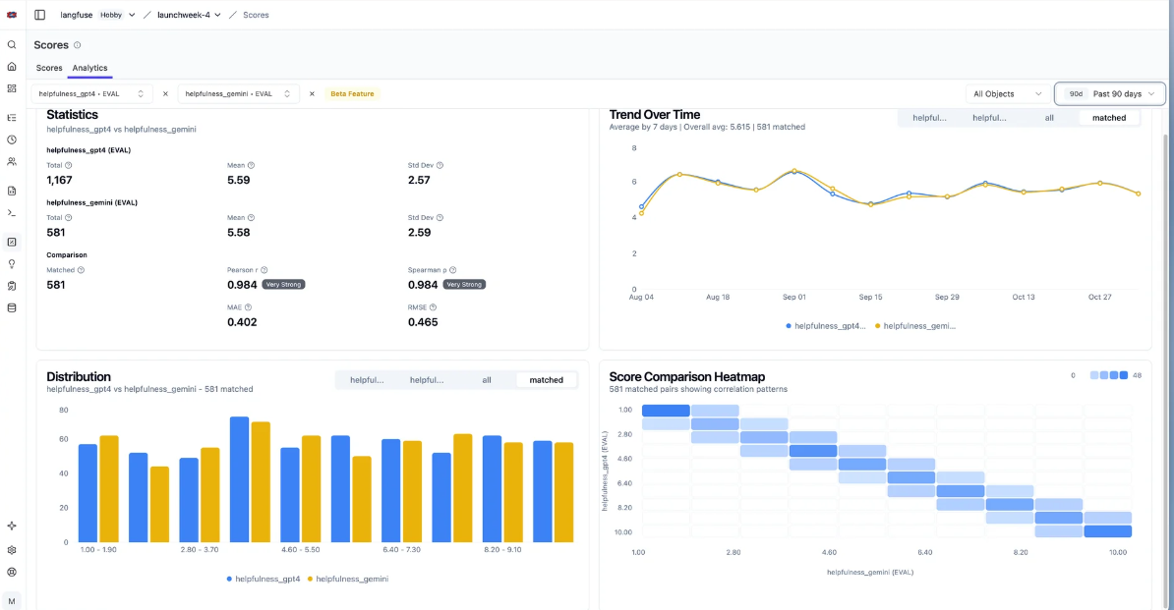
Task: Click Very Strong badge beside Spearman p
Action: click(x=464, y=285)
